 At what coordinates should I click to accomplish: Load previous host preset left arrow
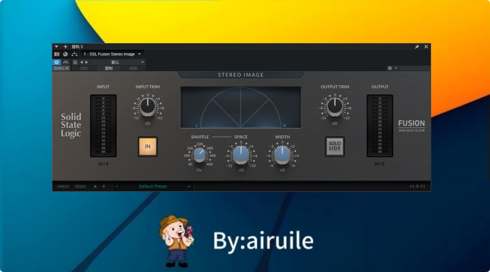coord(81,62)
